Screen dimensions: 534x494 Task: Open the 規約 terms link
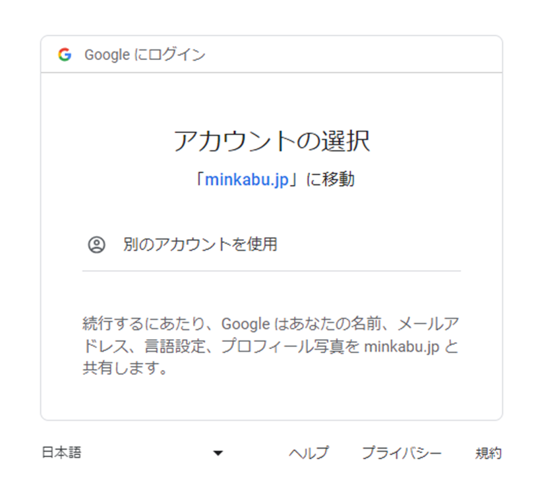[x=489, y=453]
